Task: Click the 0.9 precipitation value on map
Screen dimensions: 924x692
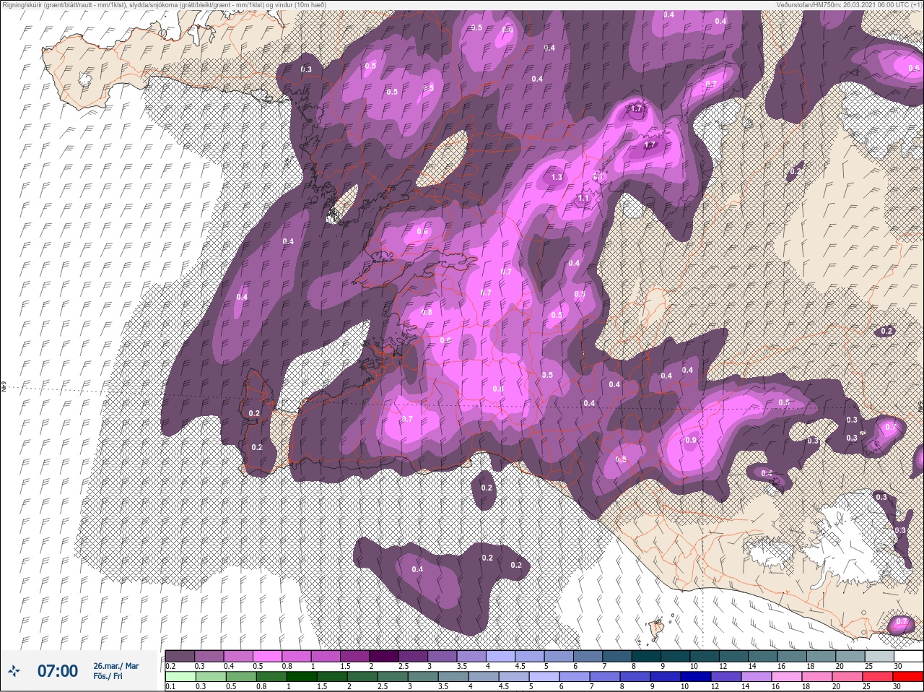Action: pos(691,440)
